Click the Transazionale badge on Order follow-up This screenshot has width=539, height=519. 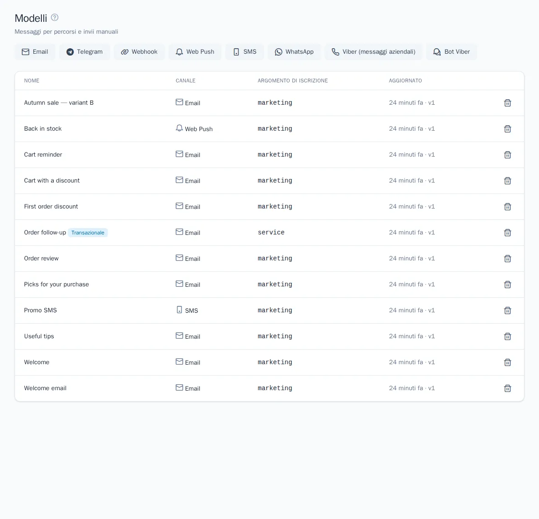[x=88, y=233]
